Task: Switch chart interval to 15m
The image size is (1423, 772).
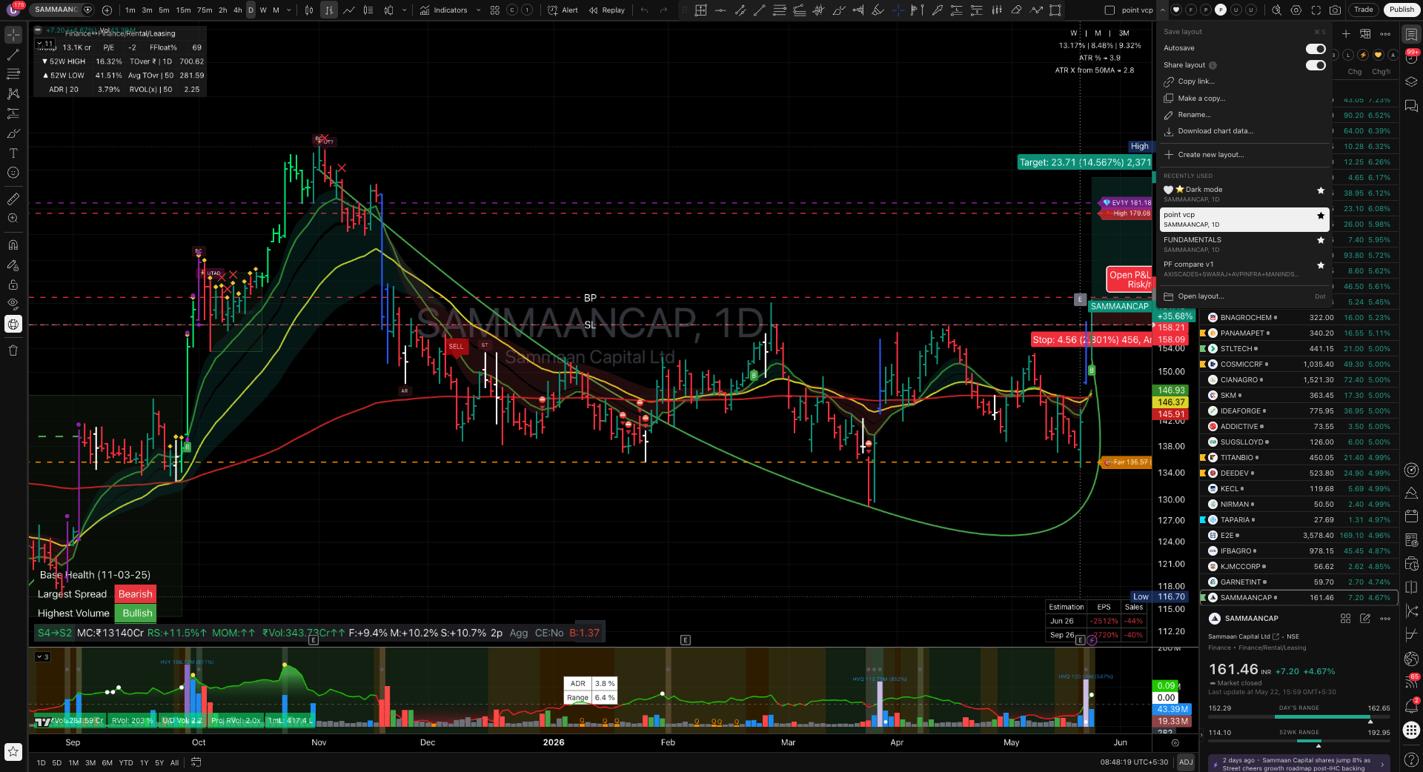Action: tap(183, 10)
